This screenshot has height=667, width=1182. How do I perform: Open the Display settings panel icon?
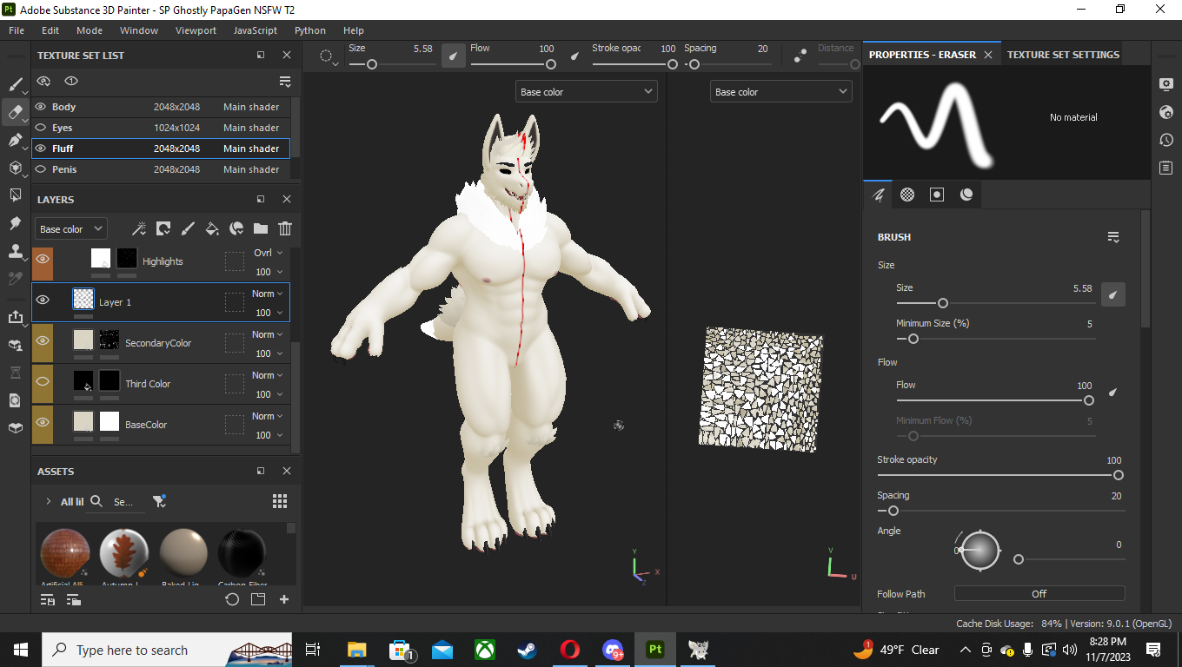1166,84
